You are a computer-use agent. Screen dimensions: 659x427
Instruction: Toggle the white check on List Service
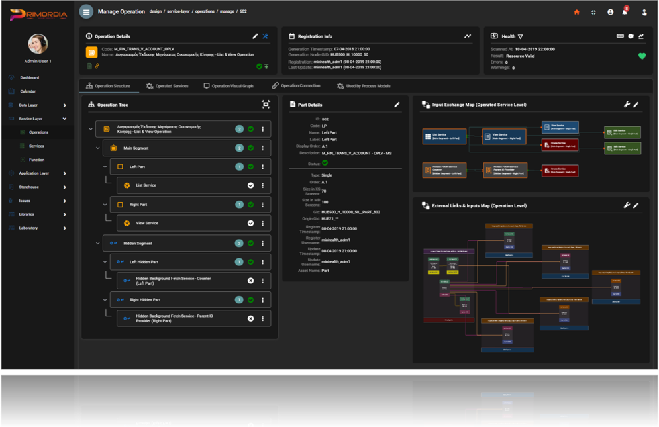[250, 185]
